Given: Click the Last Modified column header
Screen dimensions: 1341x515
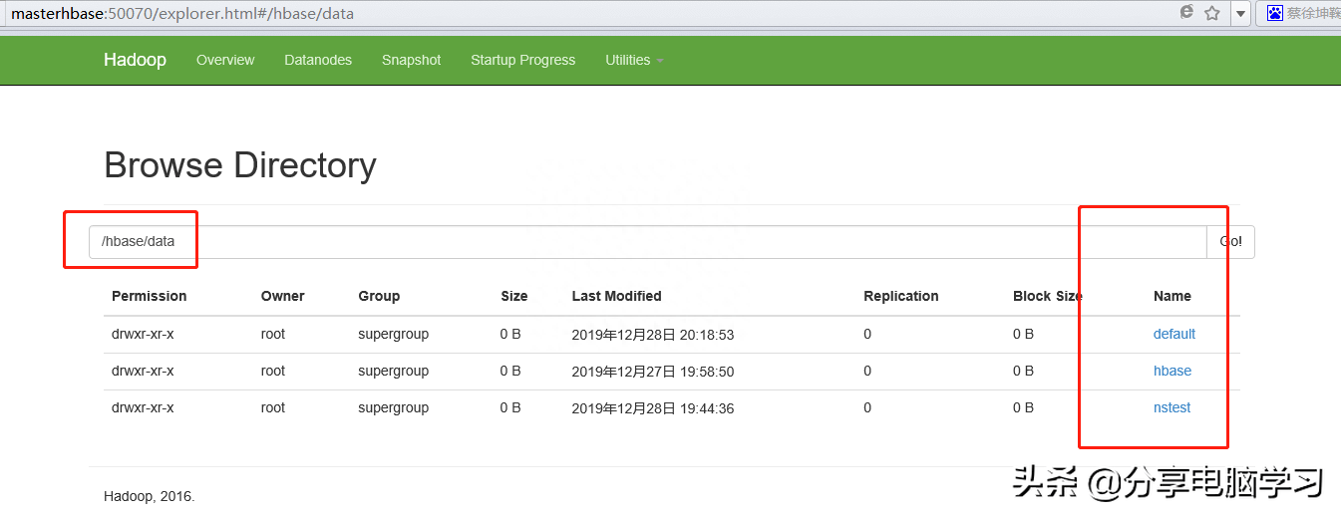Looking at the screenshot, I should [x=616, y=296].
